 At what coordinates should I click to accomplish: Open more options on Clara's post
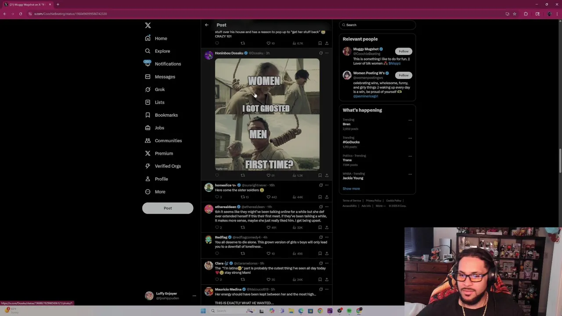pos(327,263)
